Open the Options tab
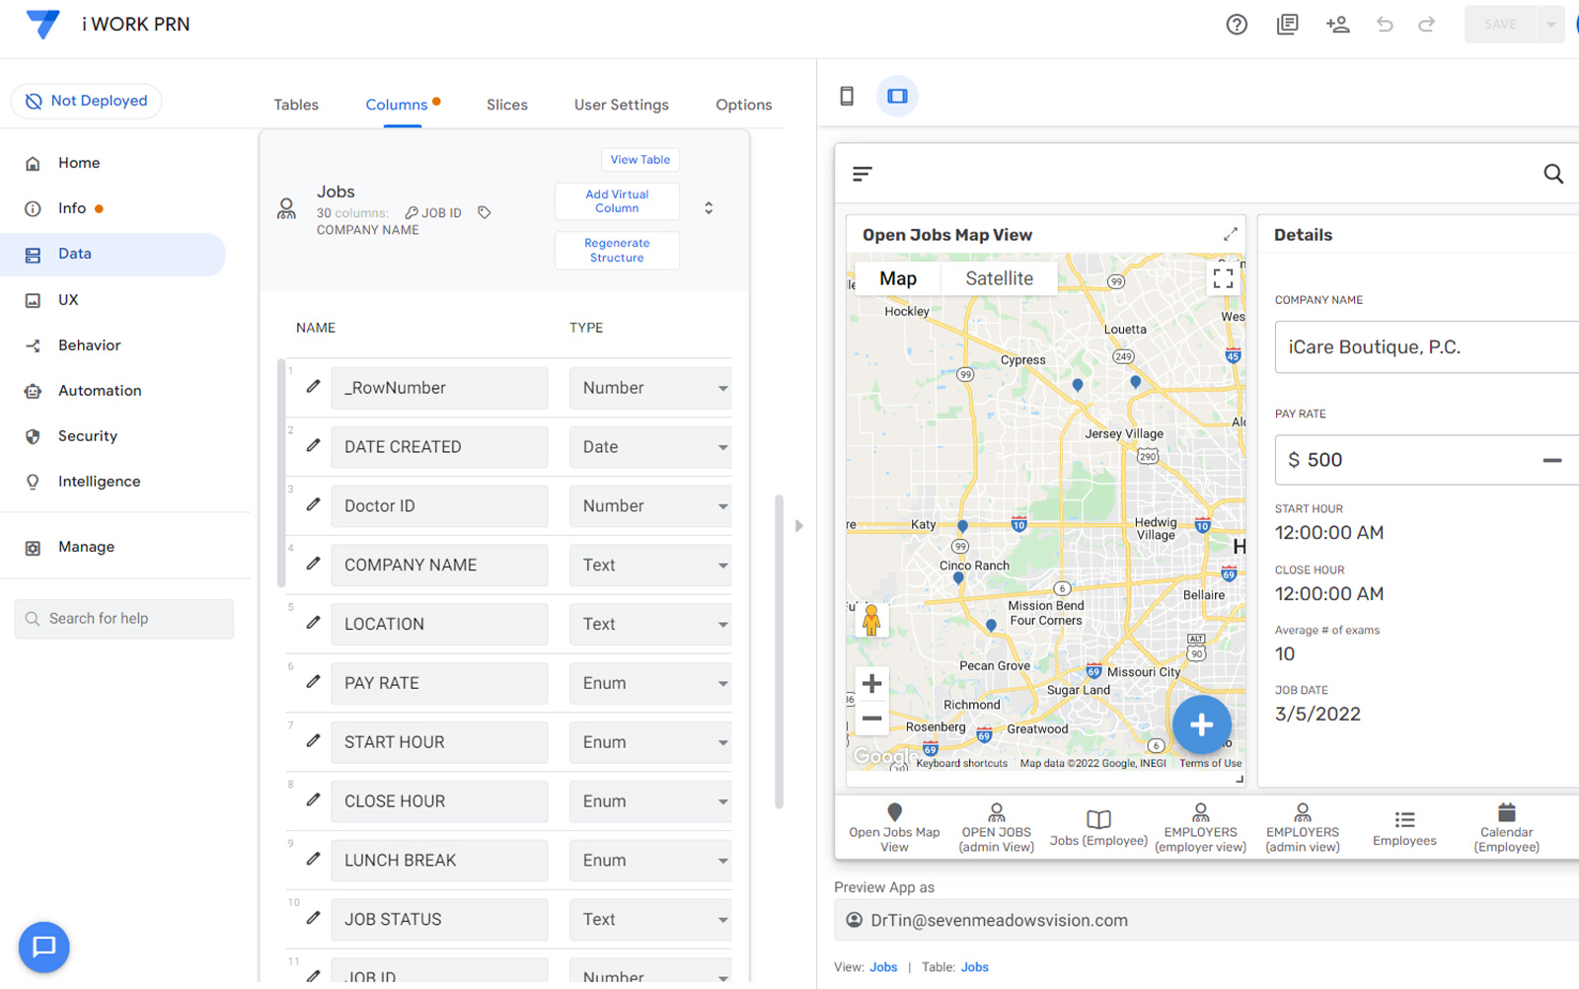This screenshot has height=989, width=1579. click(x=744, y=105)
